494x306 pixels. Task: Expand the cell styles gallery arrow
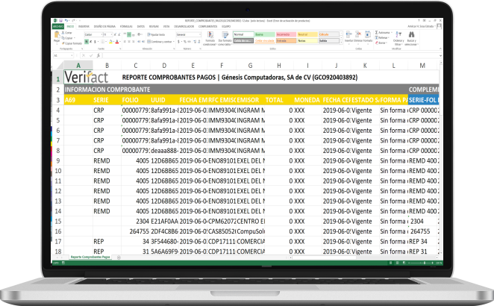[341, 43]
